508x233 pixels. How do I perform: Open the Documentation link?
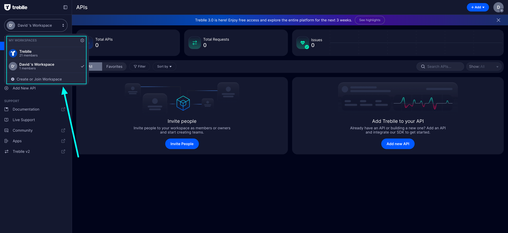click(26, 109)
